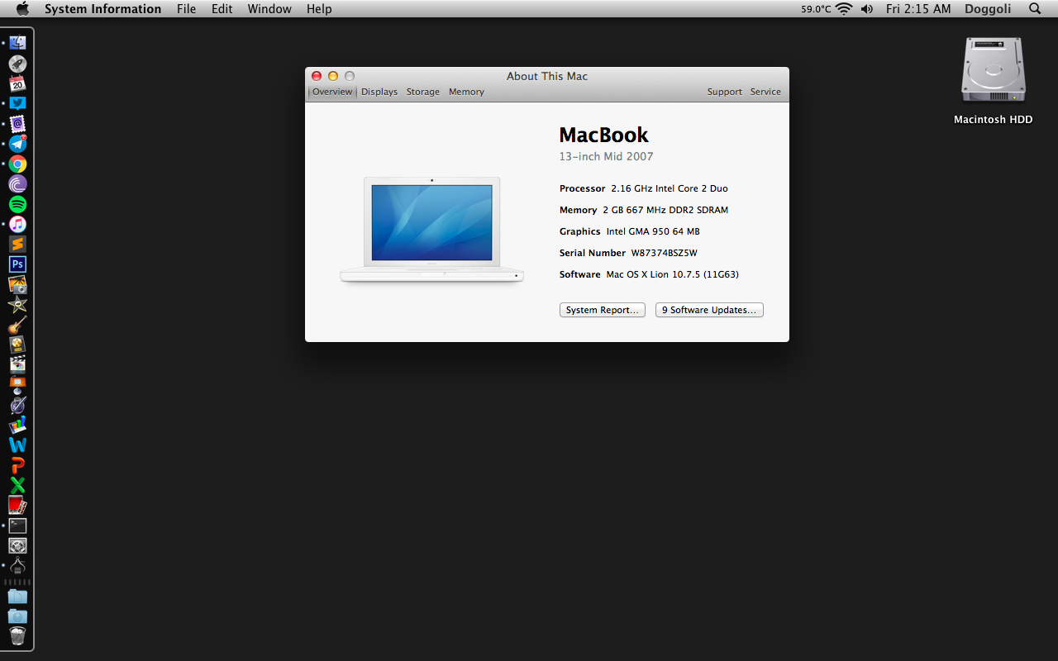Open the purple stamp mail app
This screenshot has height=661, width=1058.
(17, 124)
